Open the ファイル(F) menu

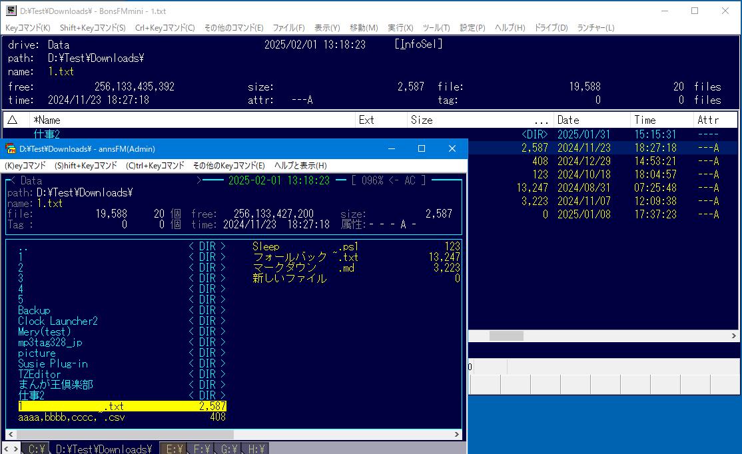click(x=288, y=27)
